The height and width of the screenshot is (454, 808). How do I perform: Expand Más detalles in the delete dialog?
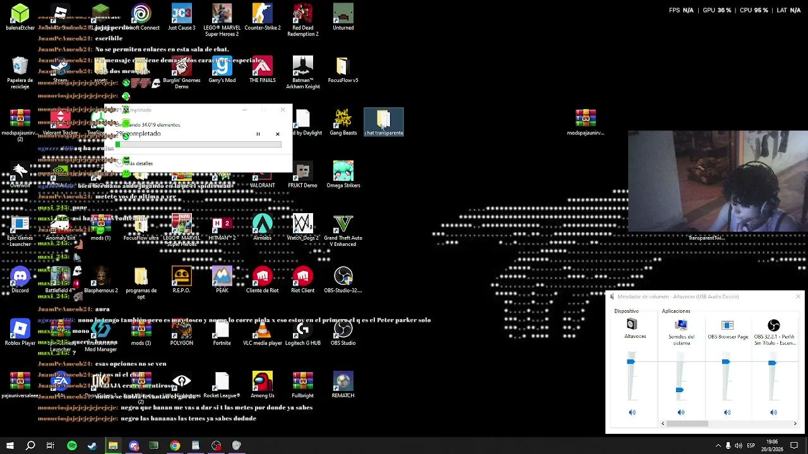tap(135, 163)
